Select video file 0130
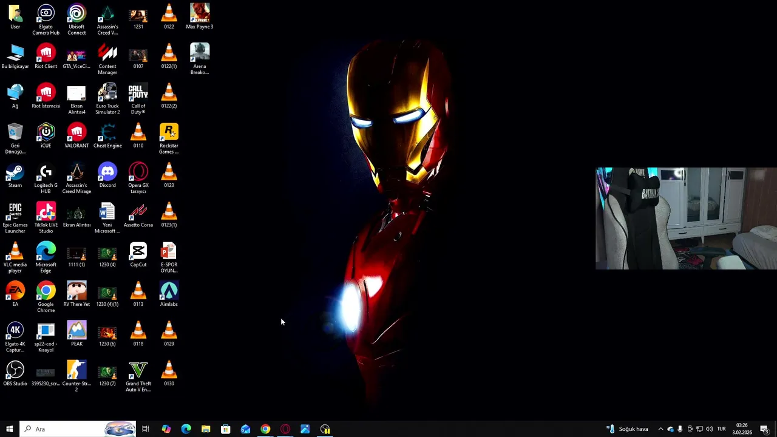The height and width of the screenshot is (437, 777). coord(169,374)
